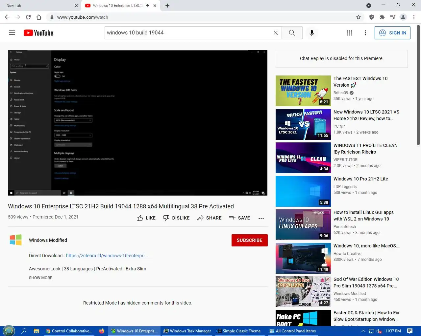This screenshot has height=336, width=421.
Task: Open How to install Linux GUI apps thumbnail
Action: point(303,225)
